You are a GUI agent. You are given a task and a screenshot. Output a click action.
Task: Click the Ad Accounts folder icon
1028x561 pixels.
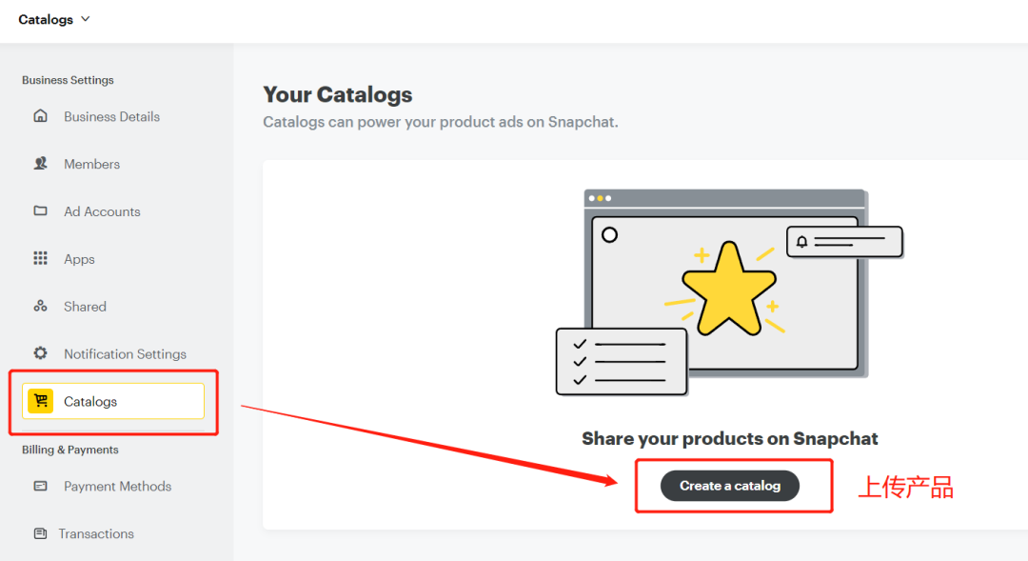coord(40,211)
